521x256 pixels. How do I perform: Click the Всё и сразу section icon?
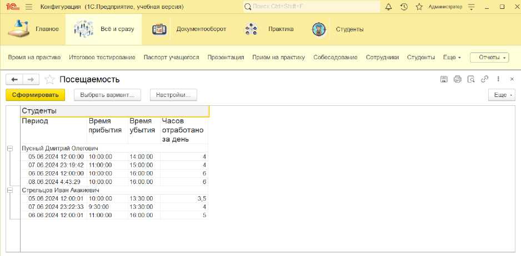click(83, 29)
